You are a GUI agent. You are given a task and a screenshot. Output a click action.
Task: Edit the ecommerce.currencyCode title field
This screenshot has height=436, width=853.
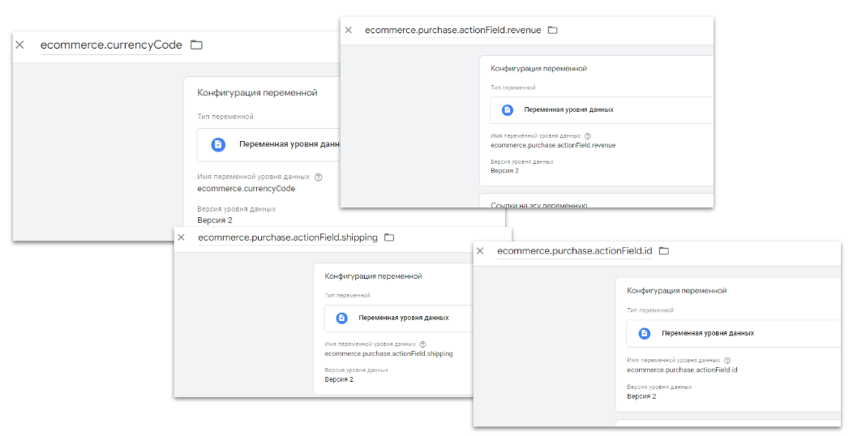(x=111, y=45)
